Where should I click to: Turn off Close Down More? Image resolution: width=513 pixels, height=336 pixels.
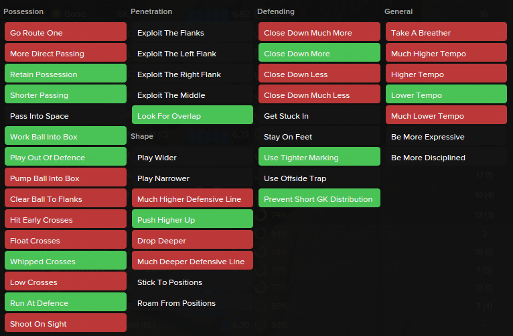[319, 54]
